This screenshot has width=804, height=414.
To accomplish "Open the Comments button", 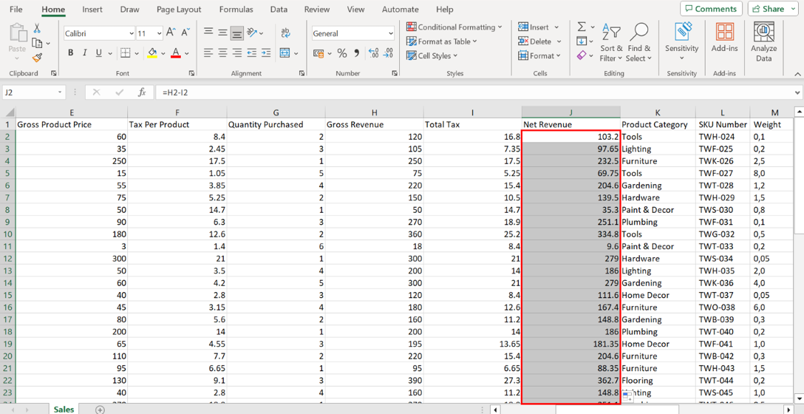I will click(711, 9).
